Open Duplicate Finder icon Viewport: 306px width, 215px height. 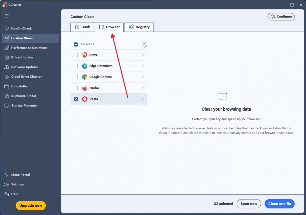[7, 96]
